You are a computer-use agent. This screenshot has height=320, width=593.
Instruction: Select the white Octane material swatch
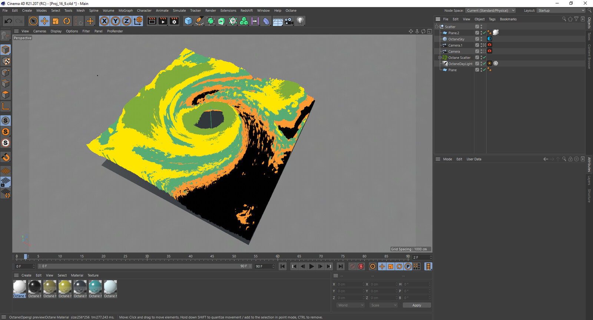tap(20, 287)
